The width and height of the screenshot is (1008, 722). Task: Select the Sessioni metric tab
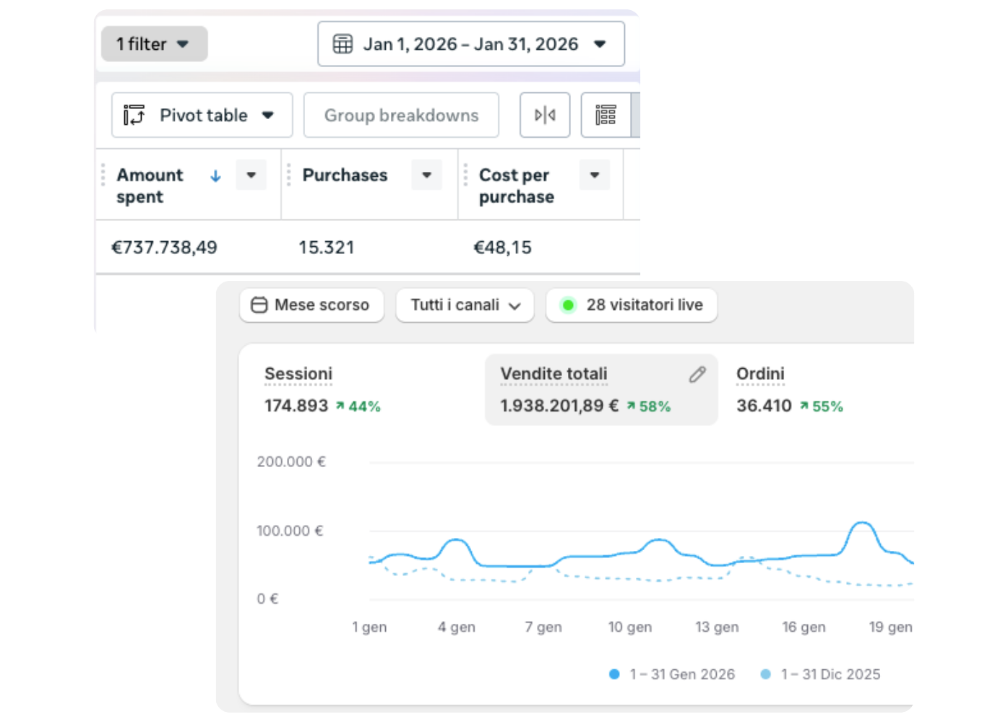[322, 390]
